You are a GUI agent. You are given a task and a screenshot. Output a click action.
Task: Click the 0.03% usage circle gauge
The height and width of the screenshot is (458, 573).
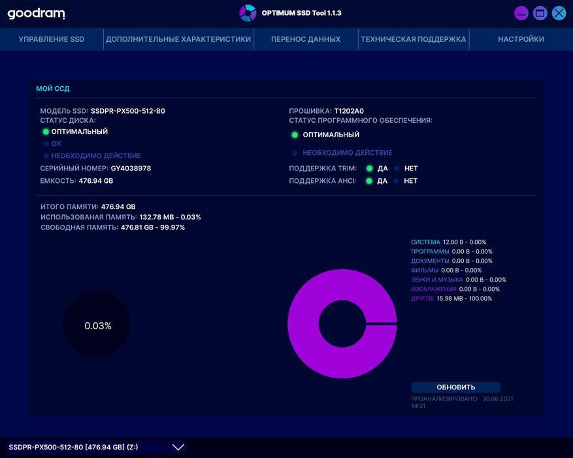coord(97,324)
